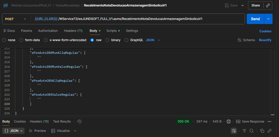Select the form-data body option
279x137 pixels.
[21, 40]
